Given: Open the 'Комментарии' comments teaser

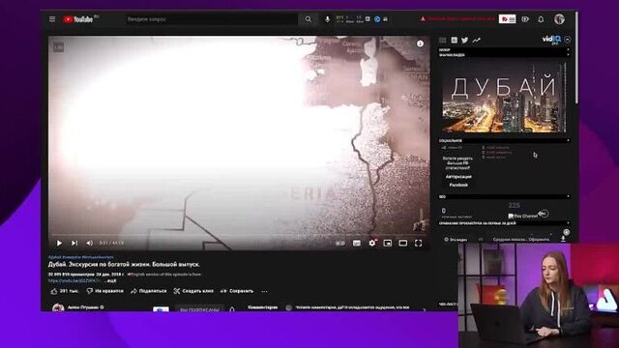Looking at the screenshot, I should [262, 307].
